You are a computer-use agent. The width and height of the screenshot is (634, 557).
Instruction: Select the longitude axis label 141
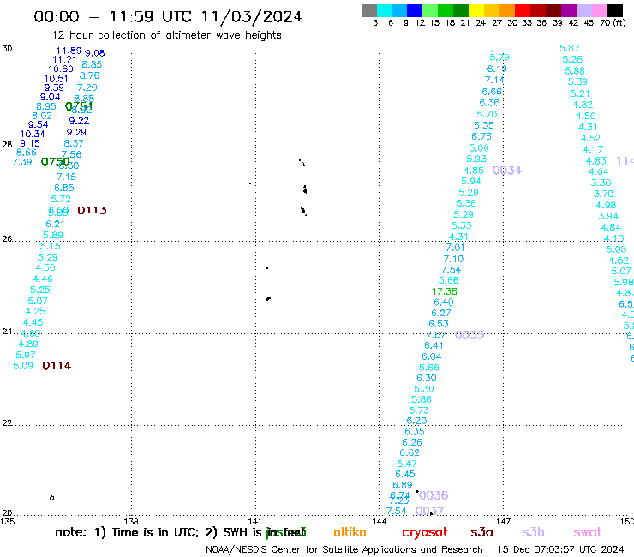coord(254,521)
